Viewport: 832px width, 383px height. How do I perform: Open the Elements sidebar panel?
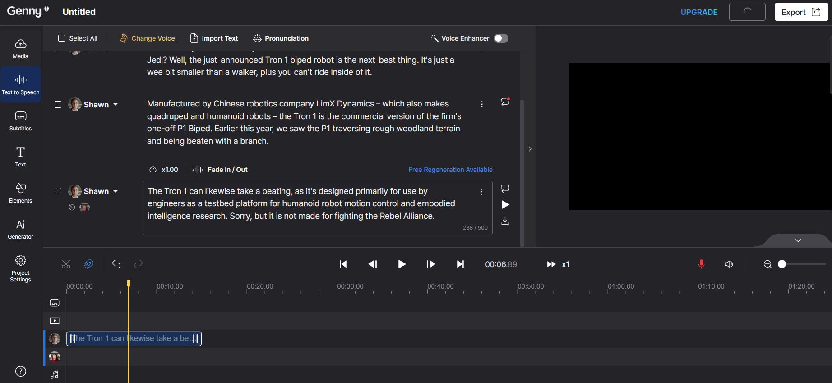pyautogui.click(x=20, y=193)
